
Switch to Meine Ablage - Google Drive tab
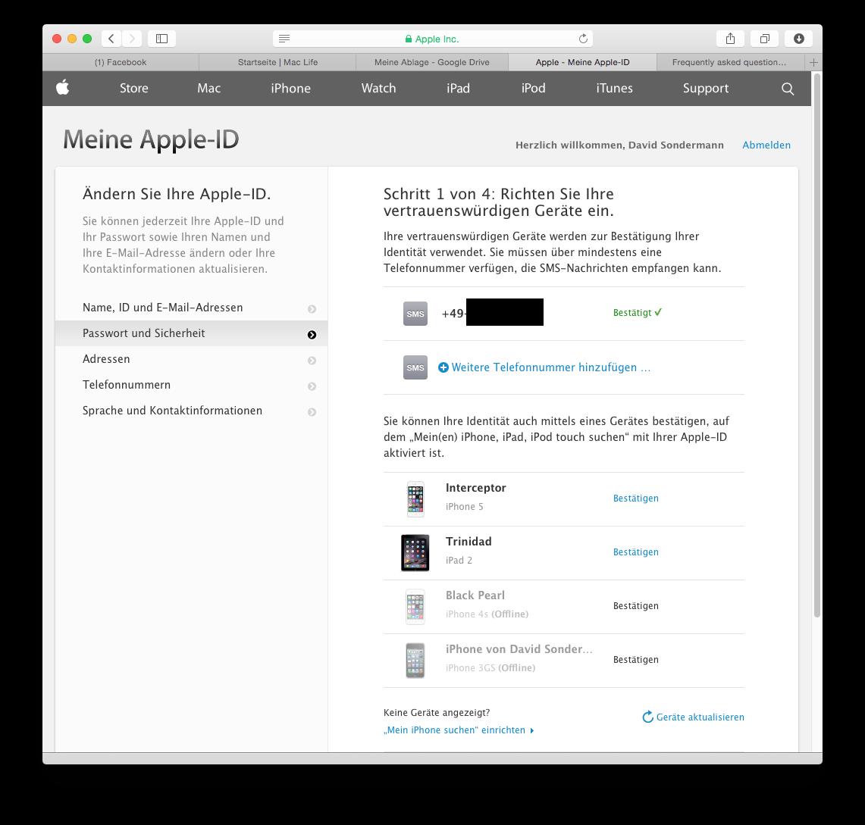click(x=432, y=62)
